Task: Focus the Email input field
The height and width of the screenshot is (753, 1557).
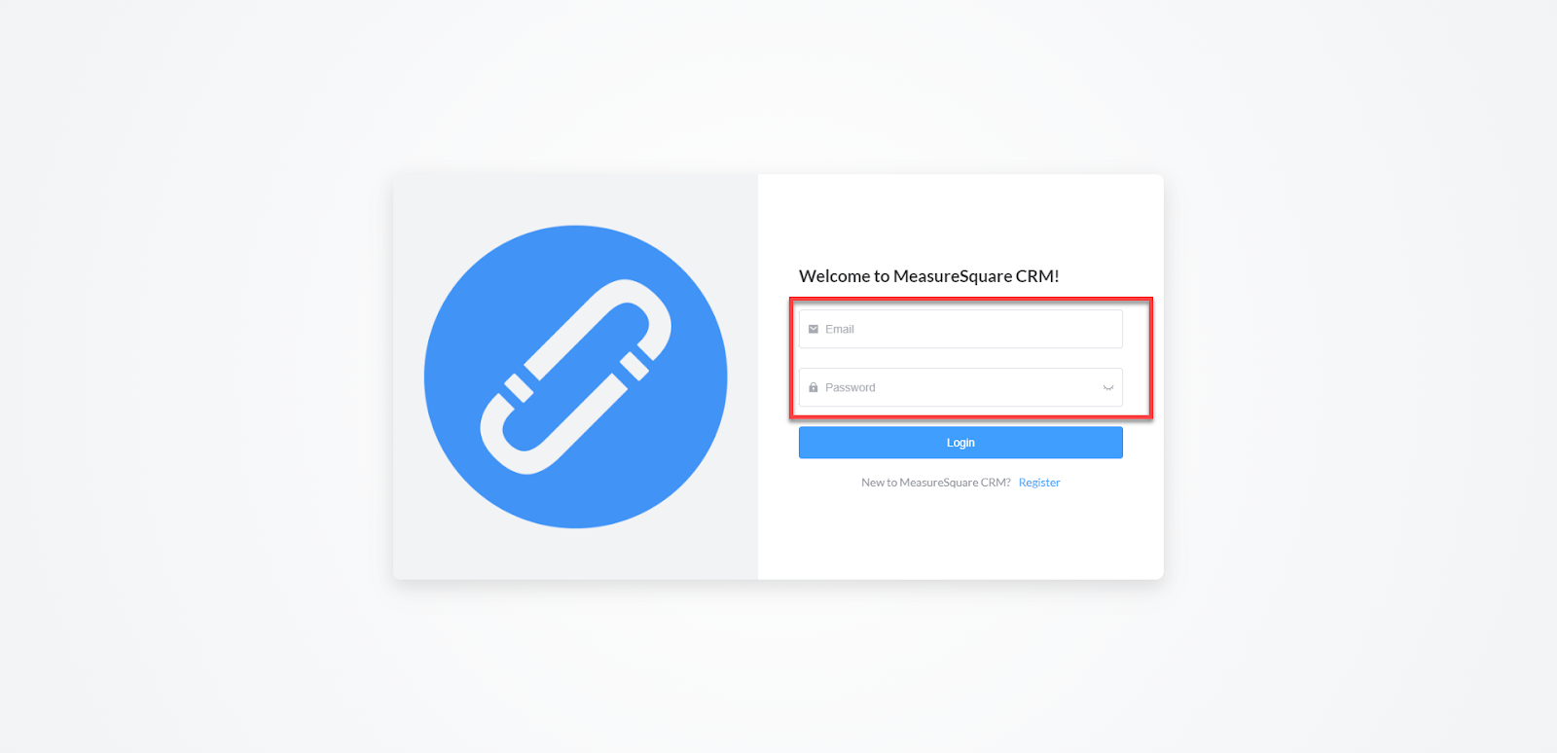Action: coord(960,329)
